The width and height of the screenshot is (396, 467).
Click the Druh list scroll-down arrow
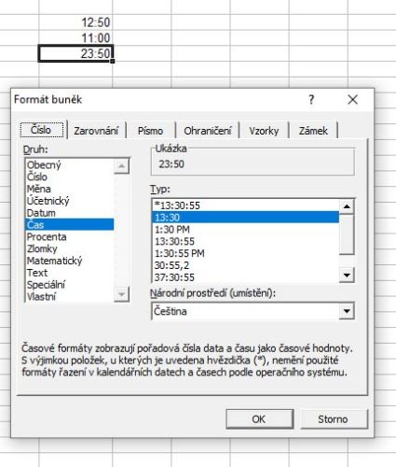pos(121,294)
